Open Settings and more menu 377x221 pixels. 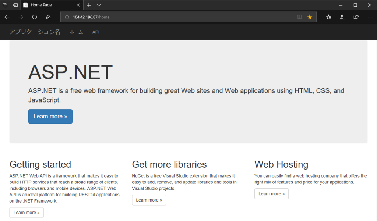(x=370, y=17)
